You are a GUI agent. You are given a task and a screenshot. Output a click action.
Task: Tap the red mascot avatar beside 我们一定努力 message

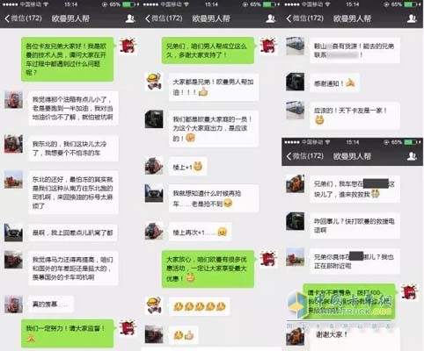128,328
